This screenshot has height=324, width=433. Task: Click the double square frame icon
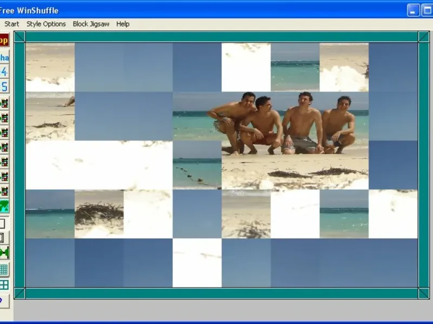4,238
